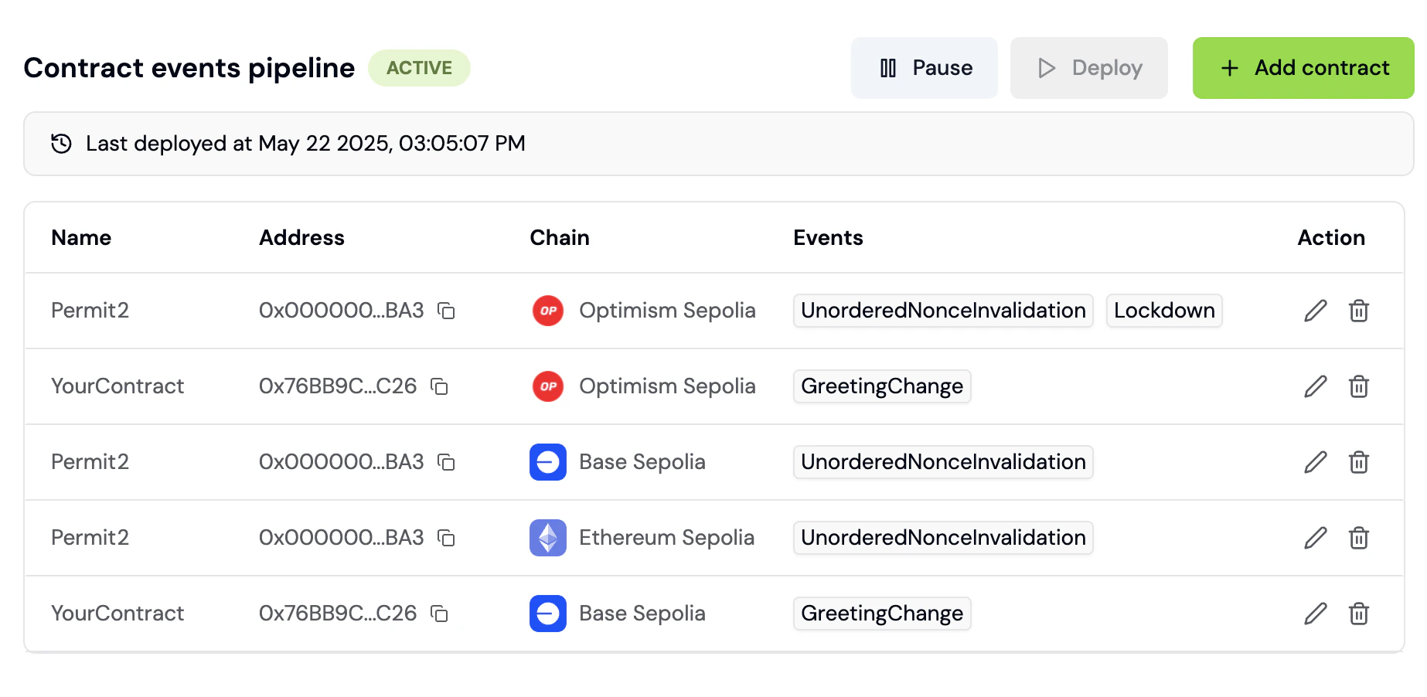Click the Base Sepolia chain logo
This screenshot has width=1427, height=697.
547,462
